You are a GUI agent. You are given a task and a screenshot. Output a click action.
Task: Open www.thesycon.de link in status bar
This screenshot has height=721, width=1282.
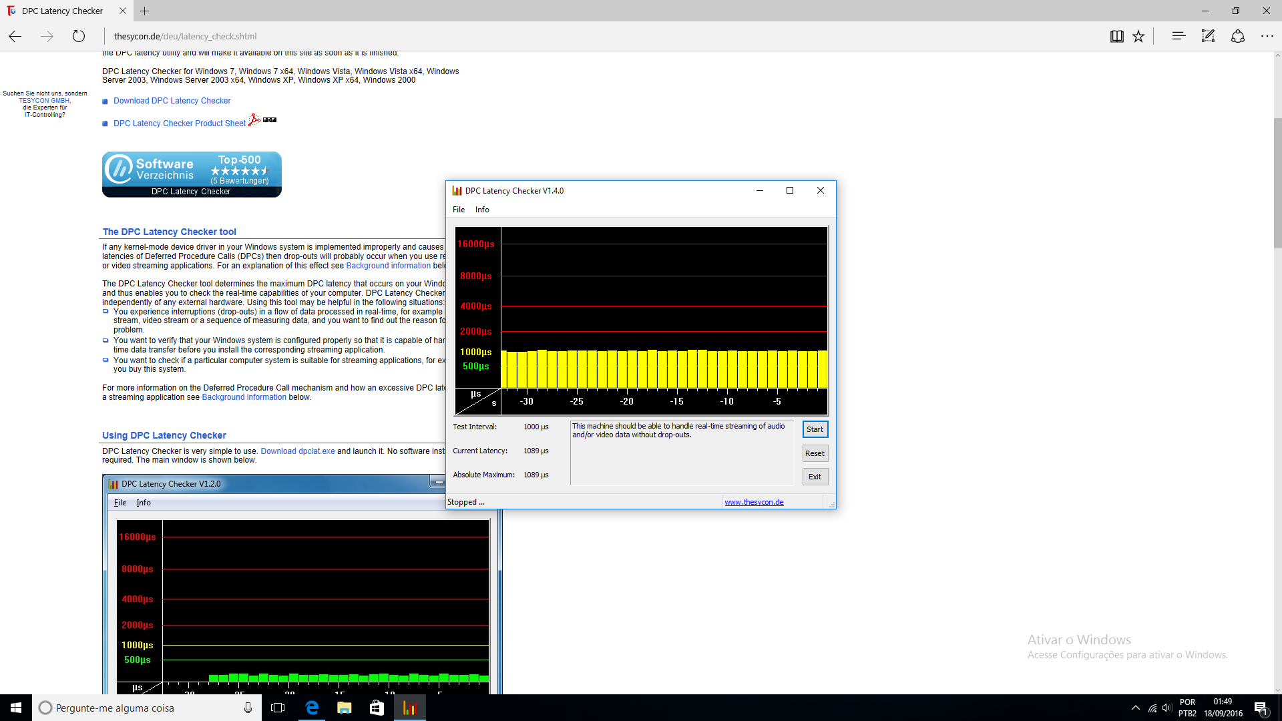coord(754,502)
